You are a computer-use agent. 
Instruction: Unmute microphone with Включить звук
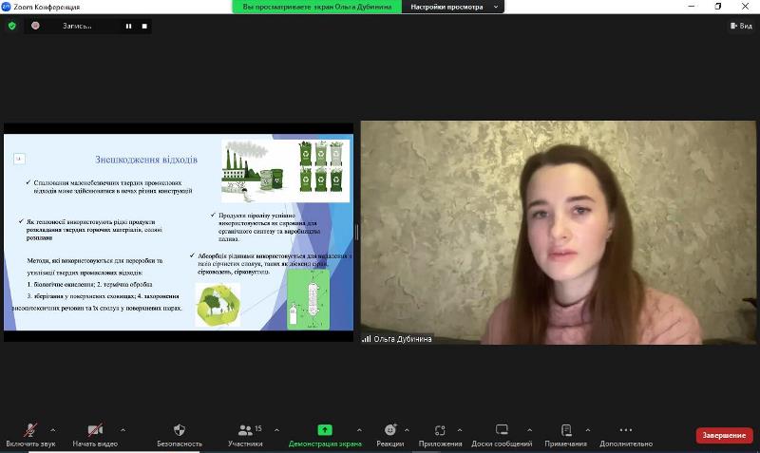tap(30, 435)
